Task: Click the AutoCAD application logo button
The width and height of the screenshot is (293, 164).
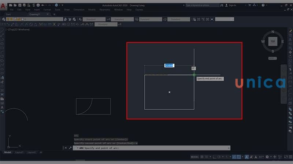Action: pos(3,6)
